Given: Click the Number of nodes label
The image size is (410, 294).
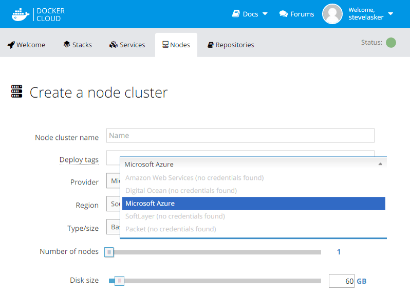Looking at the screenshot, I should pyautogui.click(x=69, y=251).
